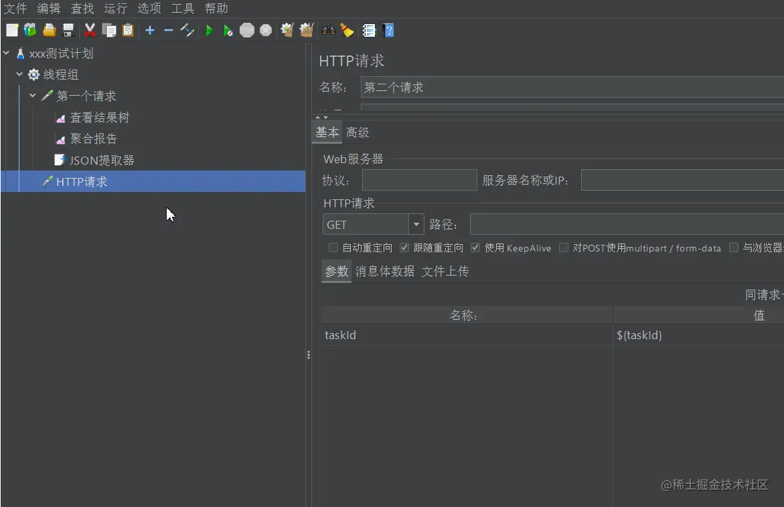Viewport: 784px width, 507px height.
Task: Click the 名称 field containing 第二个请求
Action: pos(572,88)
